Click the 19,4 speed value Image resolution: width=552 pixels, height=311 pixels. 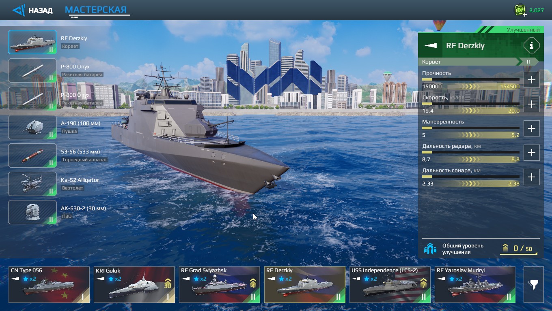click(x=428, y=111)
